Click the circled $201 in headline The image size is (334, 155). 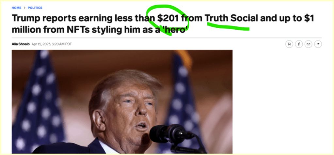pyautogui.click(x=168, y=19)
